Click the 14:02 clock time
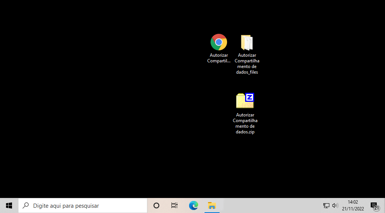The height and width of the screenshot is (213, 385). click(x=353, y=202)
